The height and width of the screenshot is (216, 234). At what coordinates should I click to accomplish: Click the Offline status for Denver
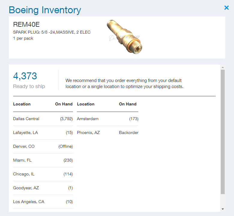[x=65, y=146]
